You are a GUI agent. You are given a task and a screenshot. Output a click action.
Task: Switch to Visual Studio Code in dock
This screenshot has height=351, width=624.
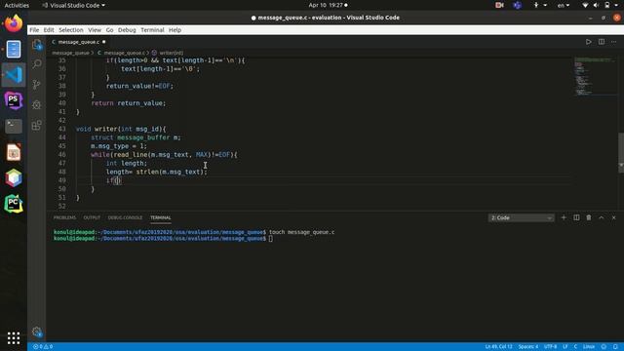tap(14, 75)
